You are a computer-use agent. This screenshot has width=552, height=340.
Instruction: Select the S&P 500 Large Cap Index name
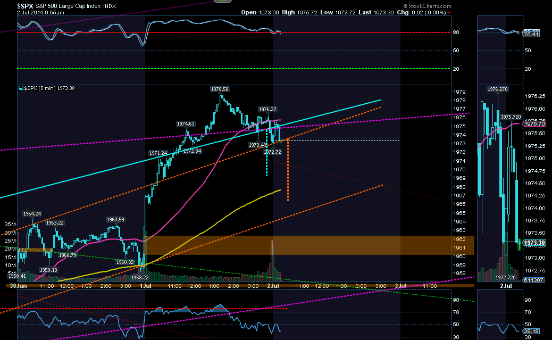click(69, 6)
